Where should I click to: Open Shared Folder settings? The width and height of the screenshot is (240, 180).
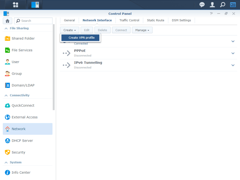[23, 38]
